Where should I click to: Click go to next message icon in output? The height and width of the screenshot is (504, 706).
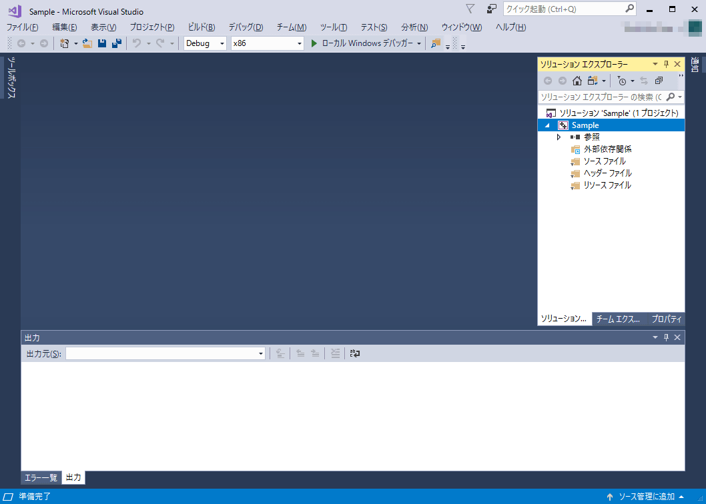coord(315,354)
